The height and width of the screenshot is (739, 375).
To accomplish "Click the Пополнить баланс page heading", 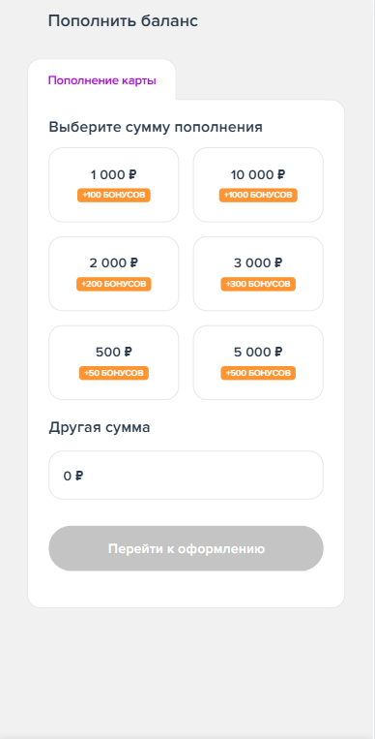I will pyautogui.click(x=123, y=21).
